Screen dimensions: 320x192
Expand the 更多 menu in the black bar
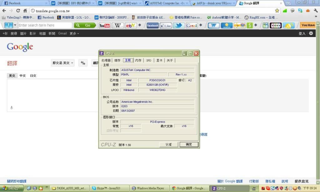point(74,33)
